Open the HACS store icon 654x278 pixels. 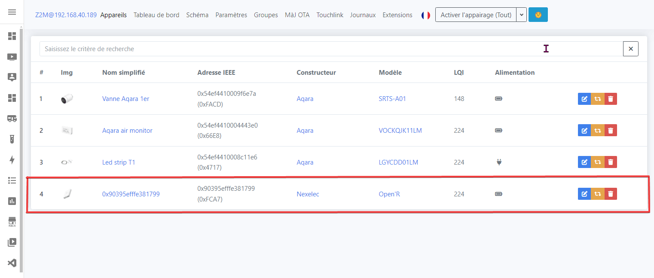click(12, 222)
